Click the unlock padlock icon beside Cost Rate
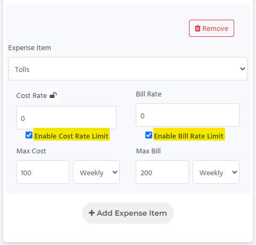The height and width of the screenshot is (245, 256). (x=53, y=95)
